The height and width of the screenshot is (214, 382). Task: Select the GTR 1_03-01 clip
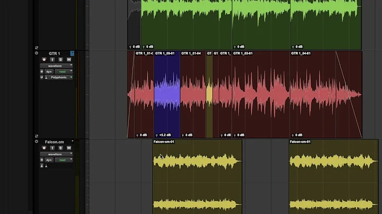coord(261,94)
